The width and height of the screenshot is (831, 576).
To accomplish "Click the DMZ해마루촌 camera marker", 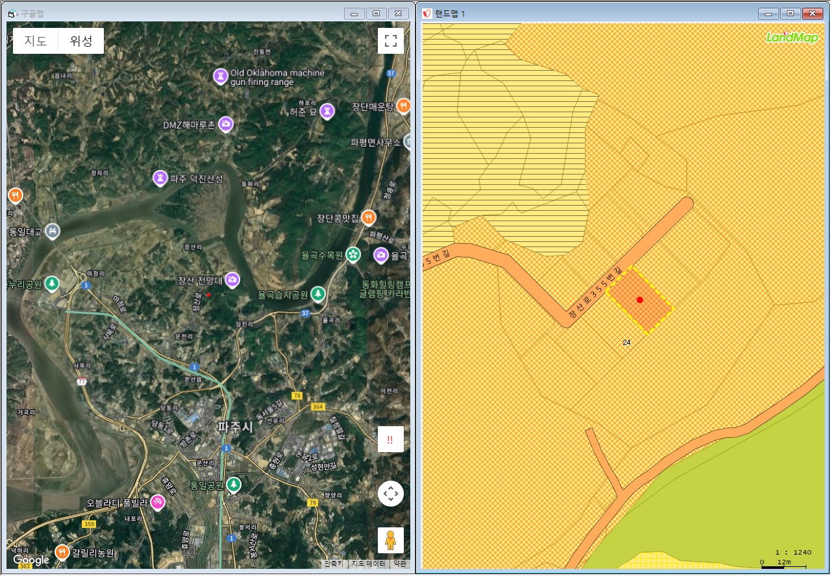I will coord(226,124).
